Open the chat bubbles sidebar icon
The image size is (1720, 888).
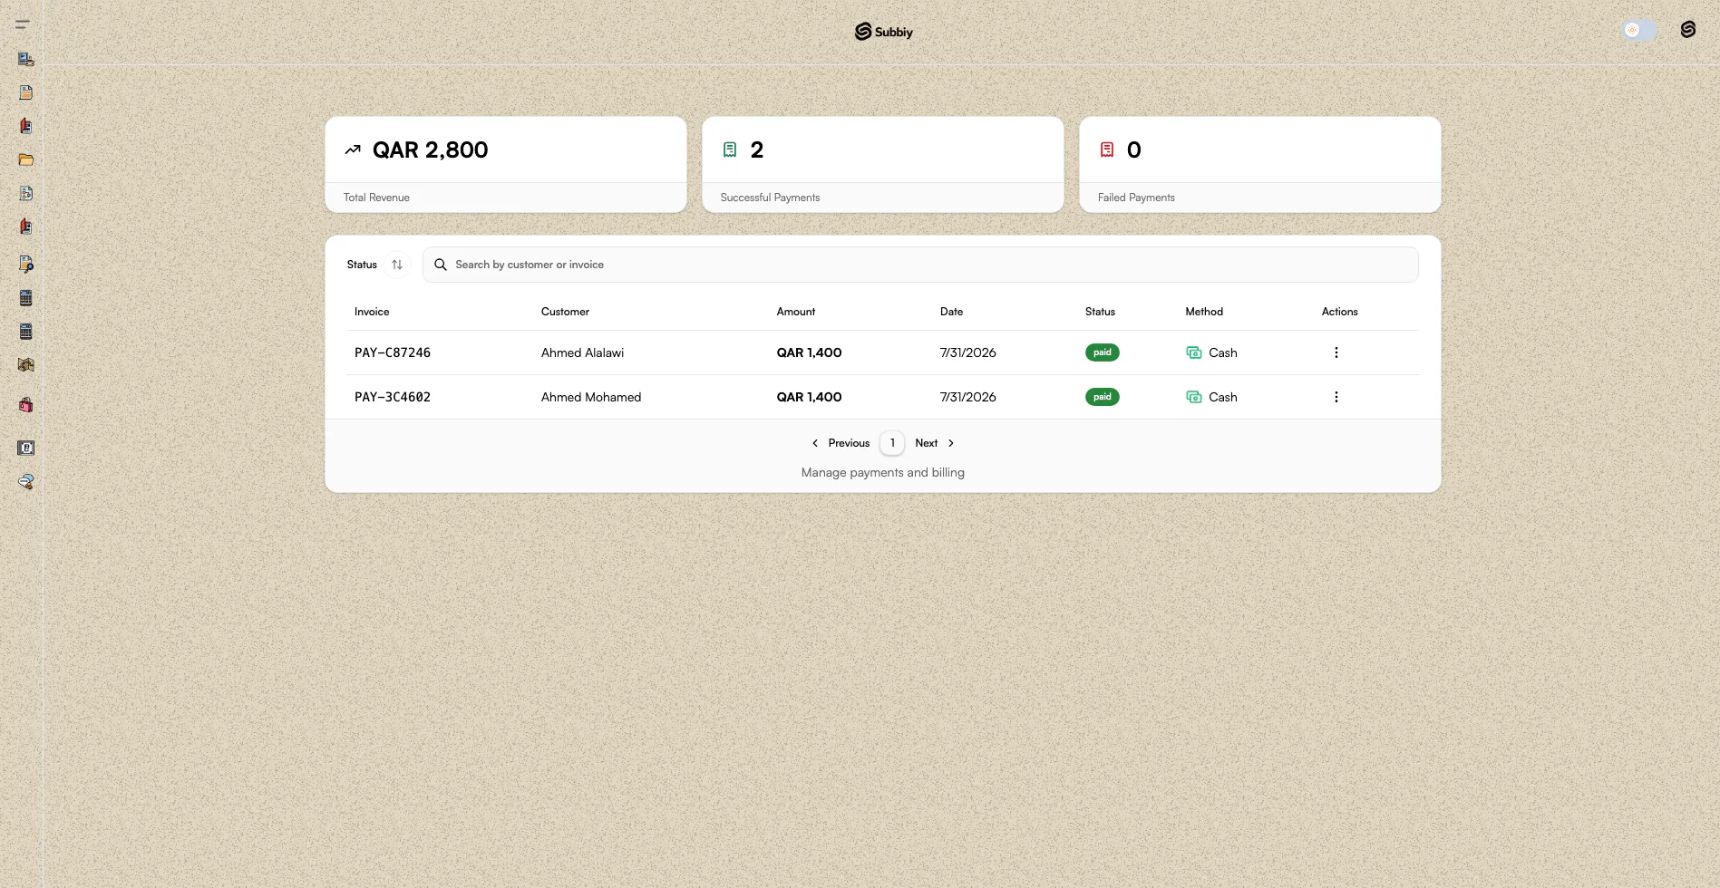[26, 481]
